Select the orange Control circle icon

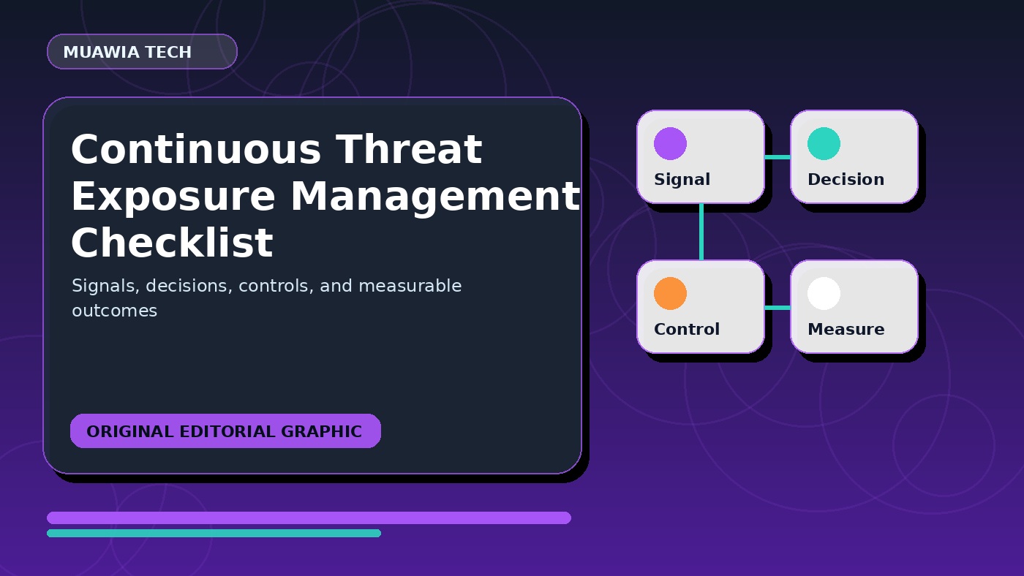670,293
